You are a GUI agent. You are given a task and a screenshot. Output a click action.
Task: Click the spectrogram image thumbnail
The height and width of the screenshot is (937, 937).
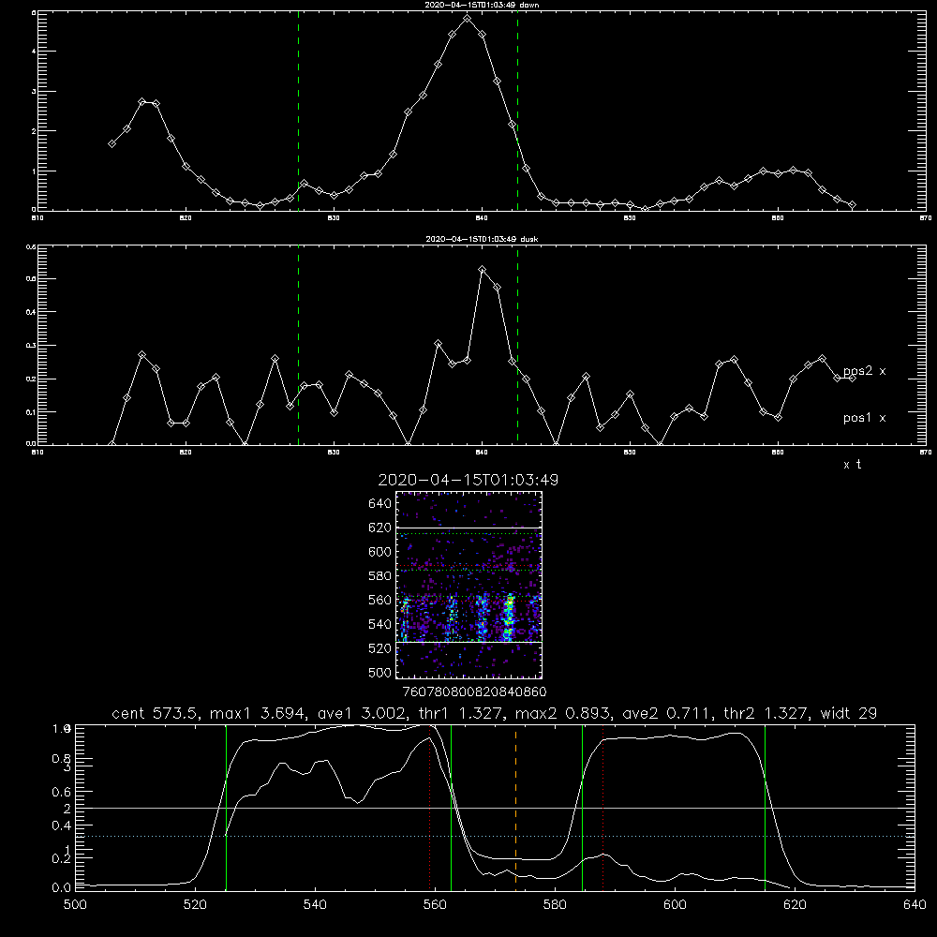469,585
